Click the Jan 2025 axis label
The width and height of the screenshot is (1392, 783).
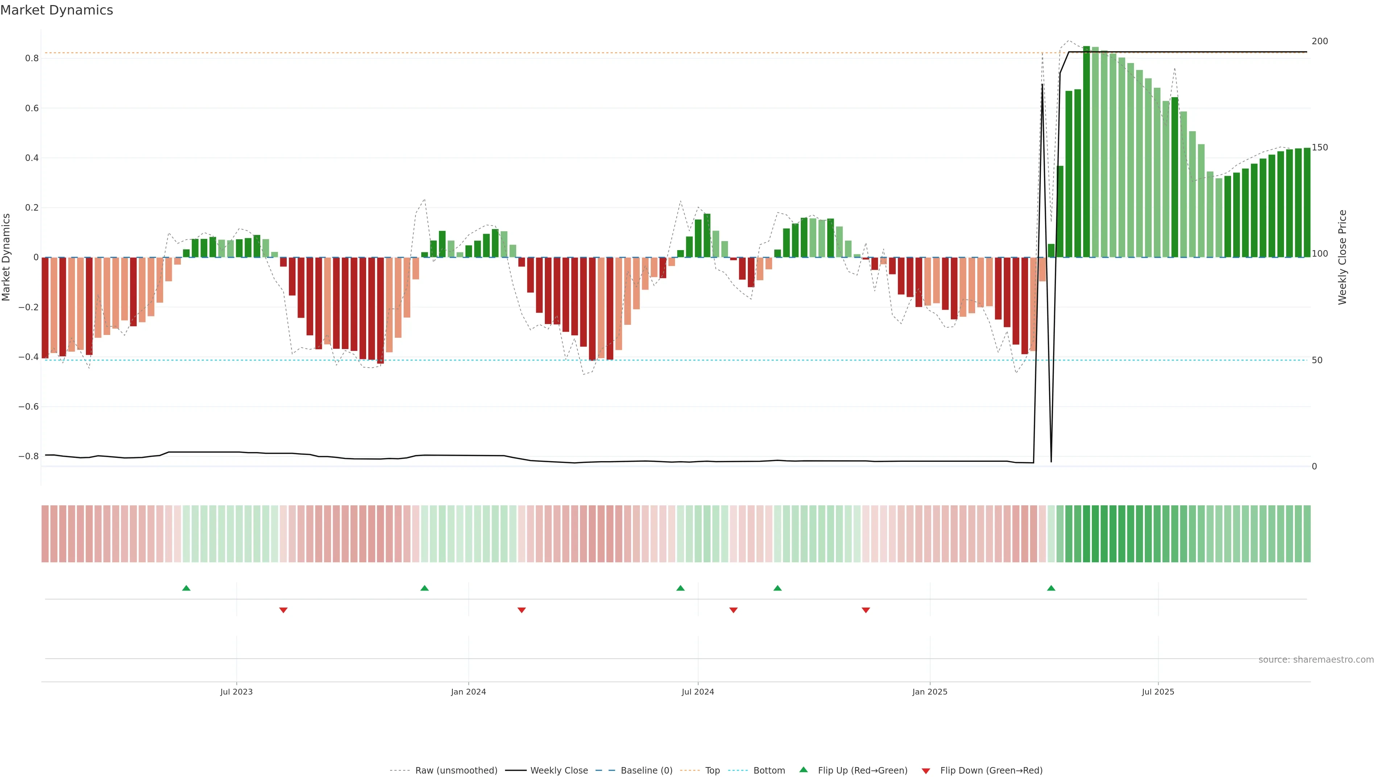point(929,692)
